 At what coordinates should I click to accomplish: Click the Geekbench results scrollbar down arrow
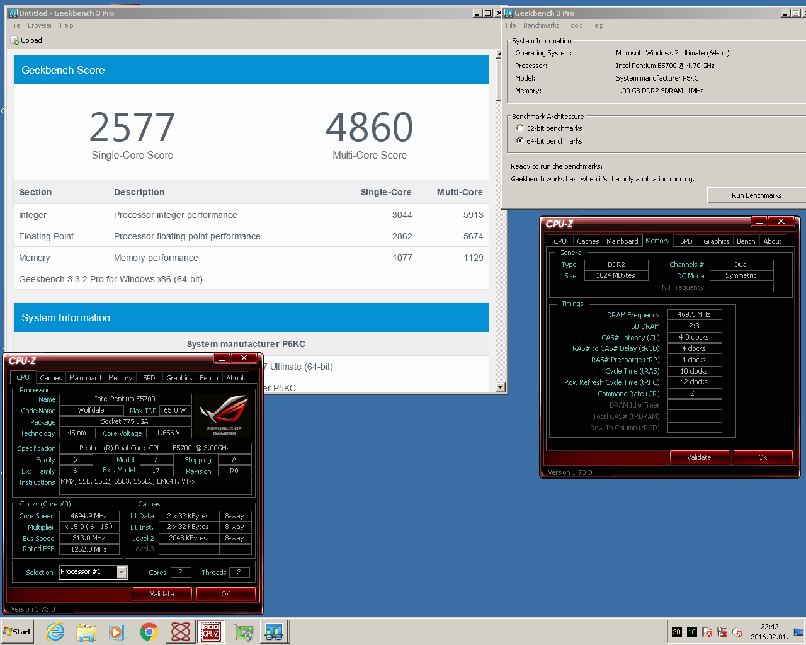point(501,387)
